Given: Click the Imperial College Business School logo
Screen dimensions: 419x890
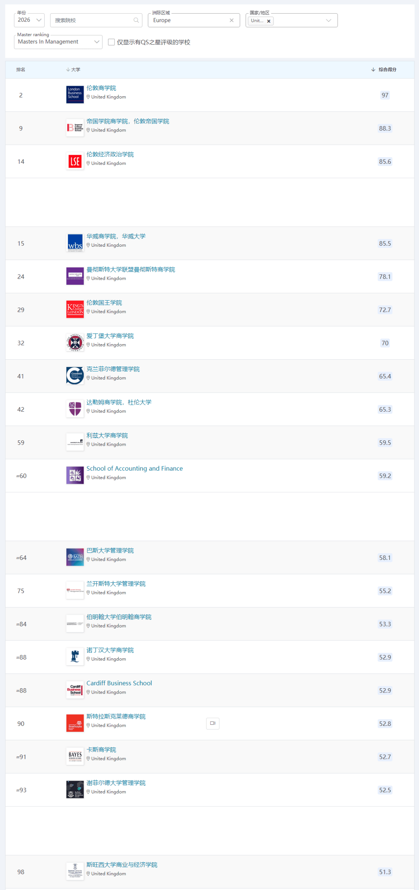Looking at the screenshot, I should (75, 128).
